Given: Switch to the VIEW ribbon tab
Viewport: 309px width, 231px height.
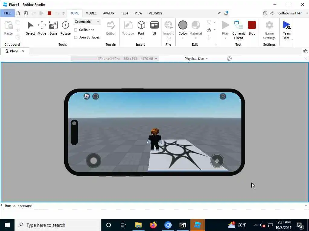Looking at the screenshot, I should coord(138,13).
